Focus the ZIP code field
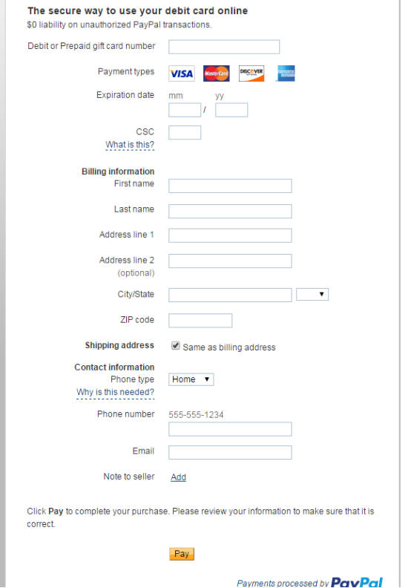Screen dimensions: 411x588 pos(200,321)
